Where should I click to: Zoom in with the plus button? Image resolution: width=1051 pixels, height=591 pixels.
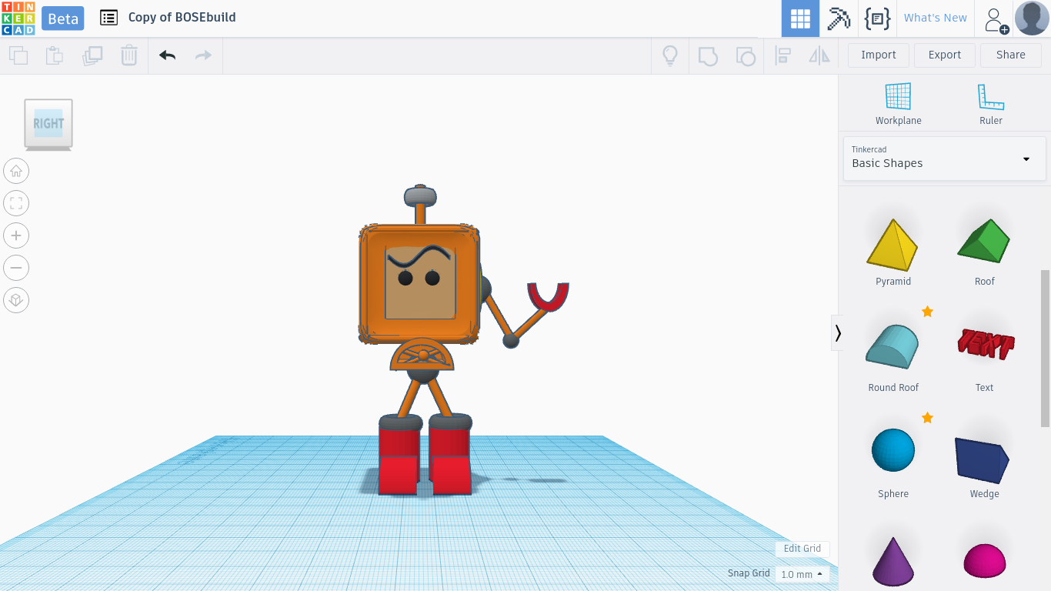16,235
